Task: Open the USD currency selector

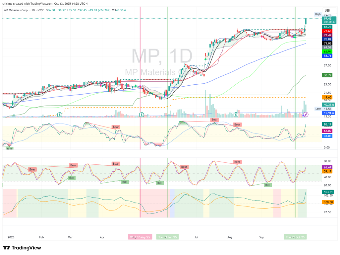Action: pyautogui.click(x=327, y=10)
